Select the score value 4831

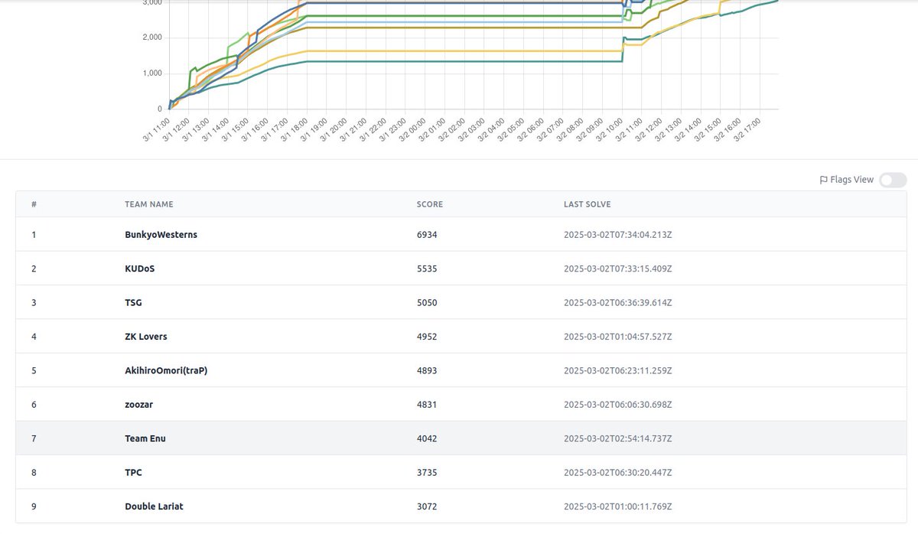point(427,405)
